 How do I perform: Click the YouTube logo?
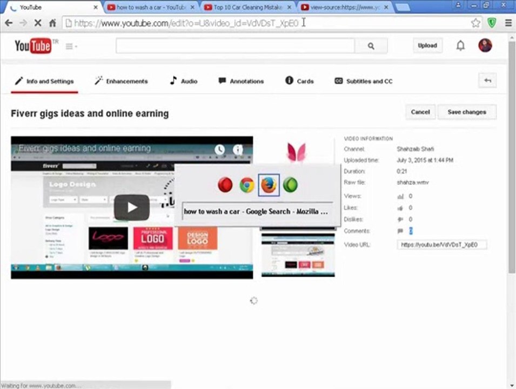click(33, 46)
